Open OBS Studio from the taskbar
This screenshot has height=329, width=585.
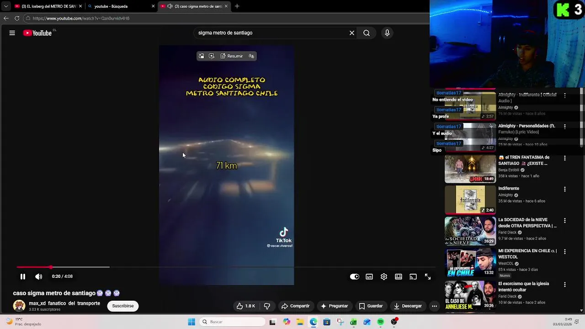394,322
